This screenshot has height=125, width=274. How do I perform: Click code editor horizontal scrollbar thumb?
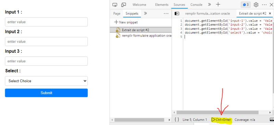pos(217,112)
